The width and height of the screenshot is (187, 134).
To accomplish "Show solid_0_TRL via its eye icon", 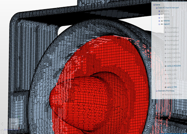I will point(166,83).
